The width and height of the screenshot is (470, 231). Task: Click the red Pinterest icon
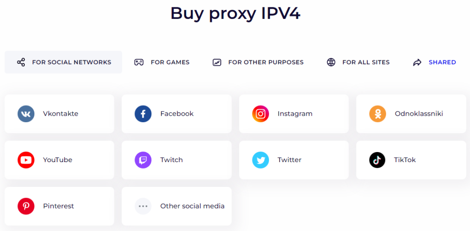[x=26, y=206]
